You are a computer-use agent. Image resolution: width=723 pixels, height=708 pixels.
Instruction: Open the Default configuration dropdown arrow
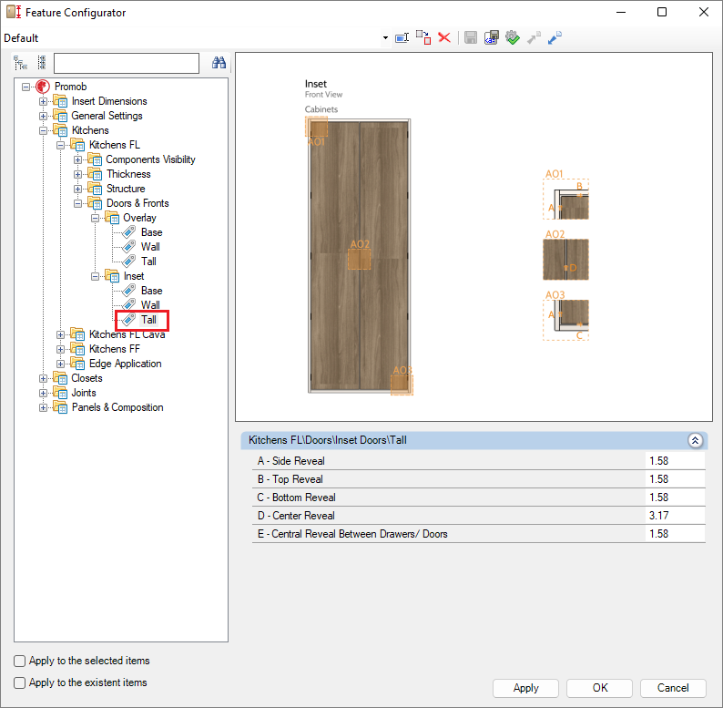[385, 38]
